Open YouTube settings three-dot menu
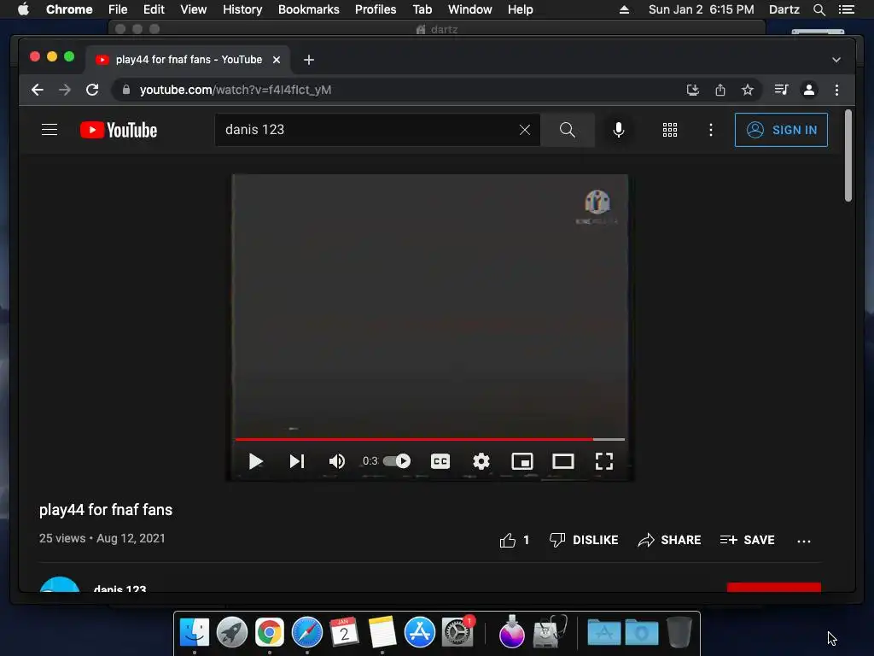The height and width of the screenshot is (656, 874). click(x=711, y=130)
